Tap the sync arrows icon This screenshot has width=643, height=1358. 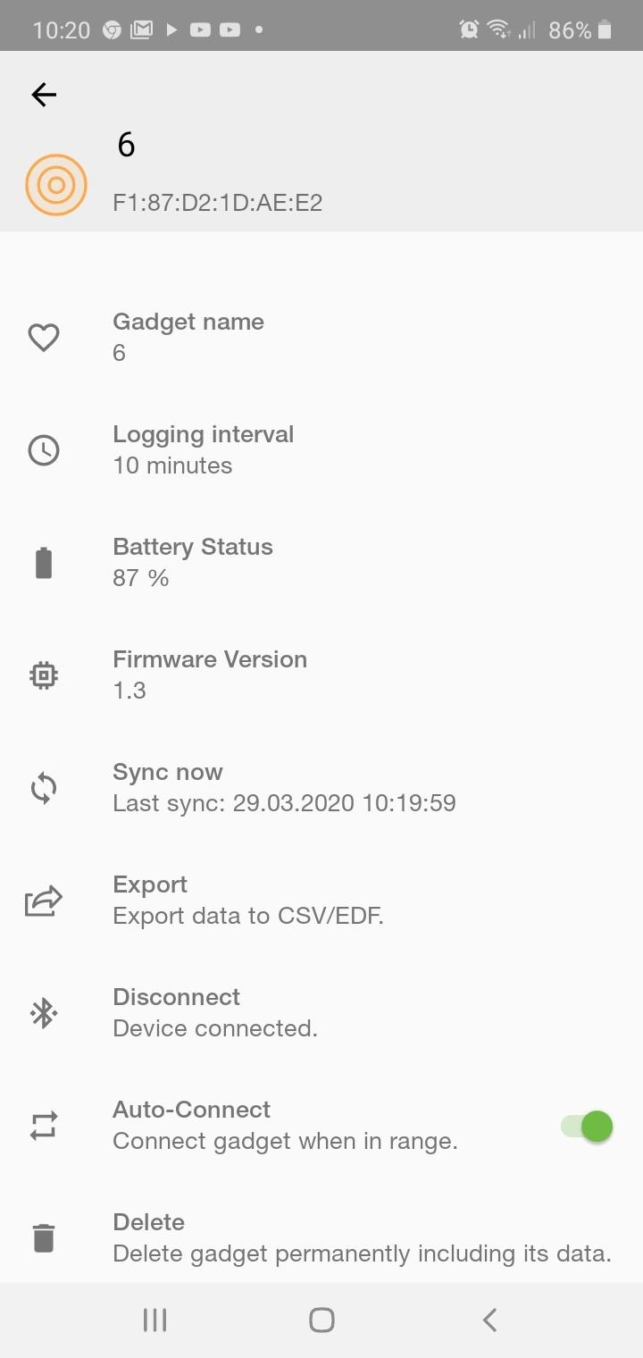pyautogui.click(x=44, y=788)
